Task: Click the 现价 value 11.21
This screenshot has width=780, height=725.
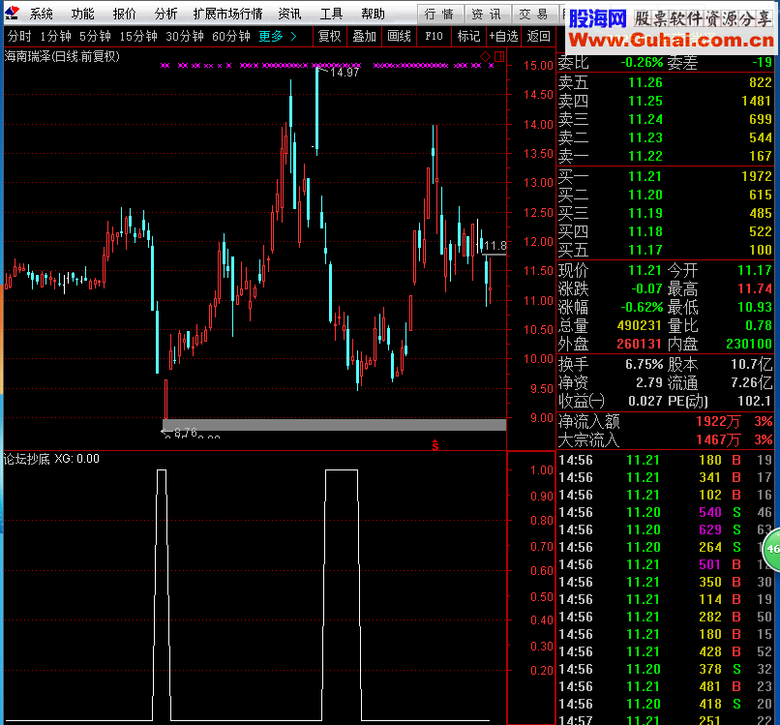Action: pos(645,270)
